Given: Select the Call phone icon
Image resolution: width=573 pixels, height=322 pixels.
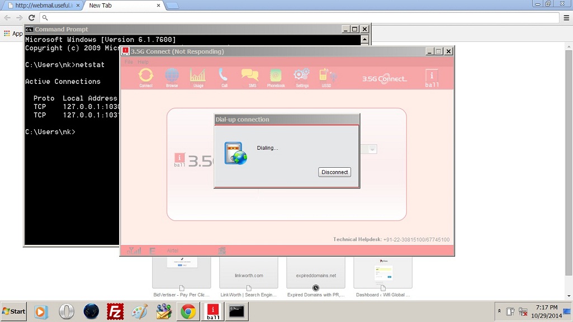Looking at the screenshot, I should click(x=224, y=77).
